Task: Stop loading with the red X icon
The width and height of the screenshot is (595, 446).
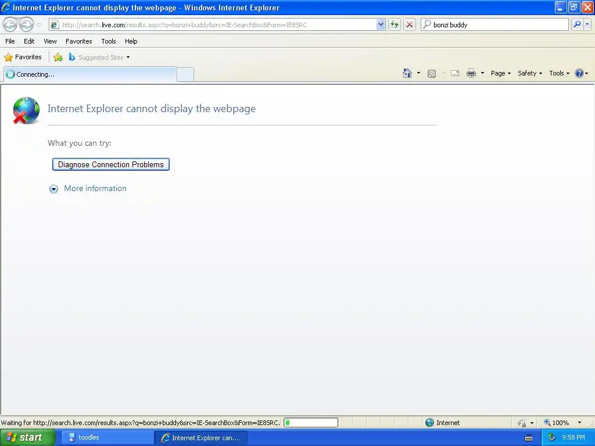Action: [410, 24]
